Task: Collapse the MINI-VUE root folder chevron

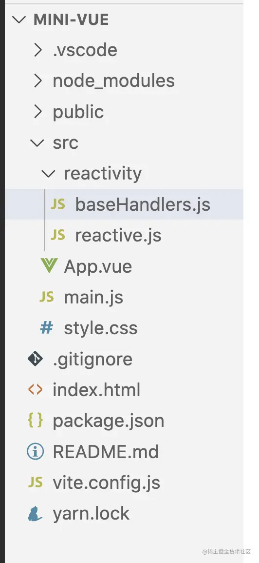Action: [18, 20]
